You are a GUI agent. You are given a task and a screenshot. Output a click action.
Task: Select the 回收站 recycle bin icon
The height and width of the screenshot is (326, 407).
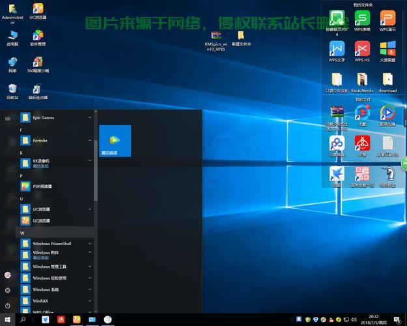pyautogui.click(x=12, y=91)
